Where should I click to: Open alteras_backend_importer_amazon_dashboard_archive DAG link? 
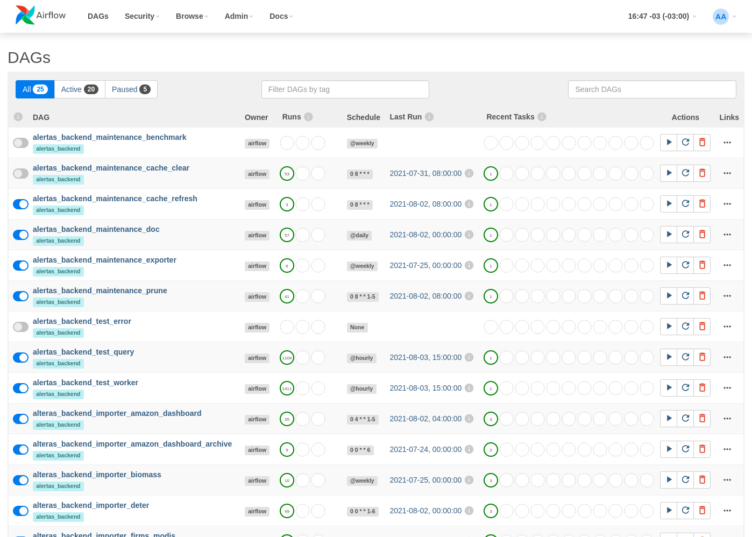pos(132,444)
